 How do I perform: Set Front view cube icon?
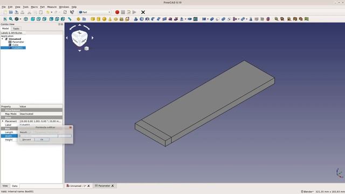coord(33,19)
